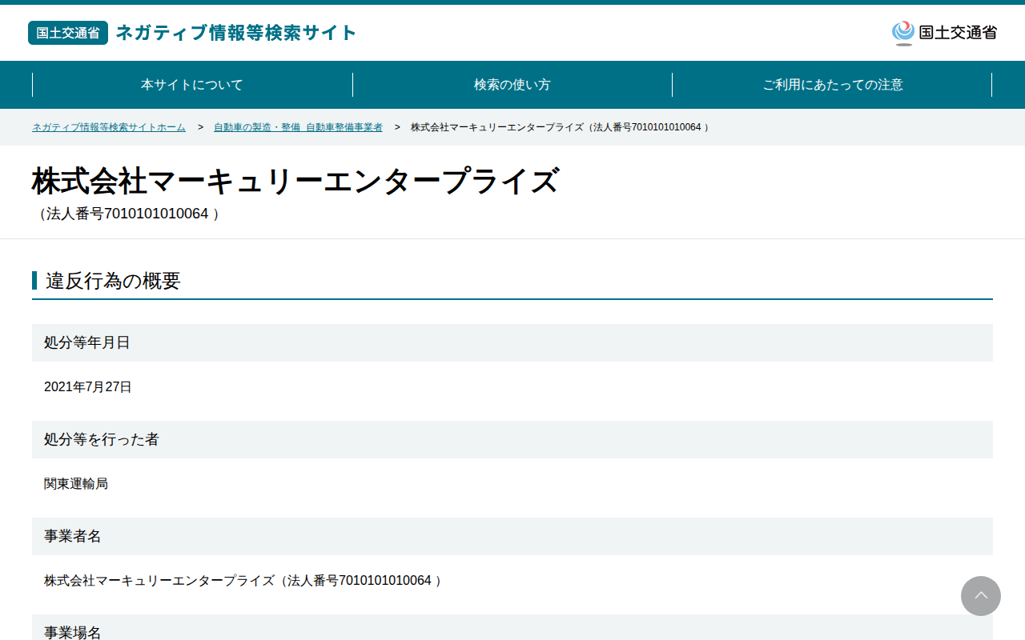The width and height of the screenshot is (1025, 640).
Task: Open the ご利用にあたっての注意 menu item
Action: click(832, 85)
